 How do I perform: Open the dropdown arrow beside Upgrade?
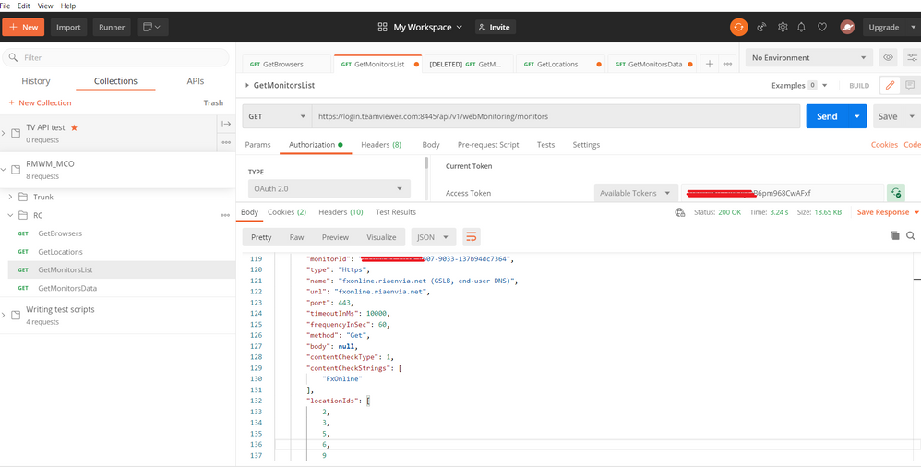[914, 27]
